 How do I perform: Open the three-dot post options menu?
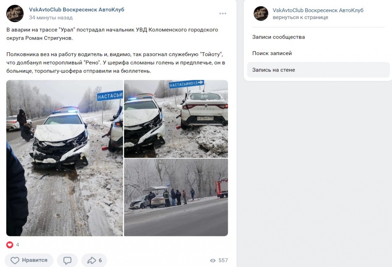pos(222,13)
